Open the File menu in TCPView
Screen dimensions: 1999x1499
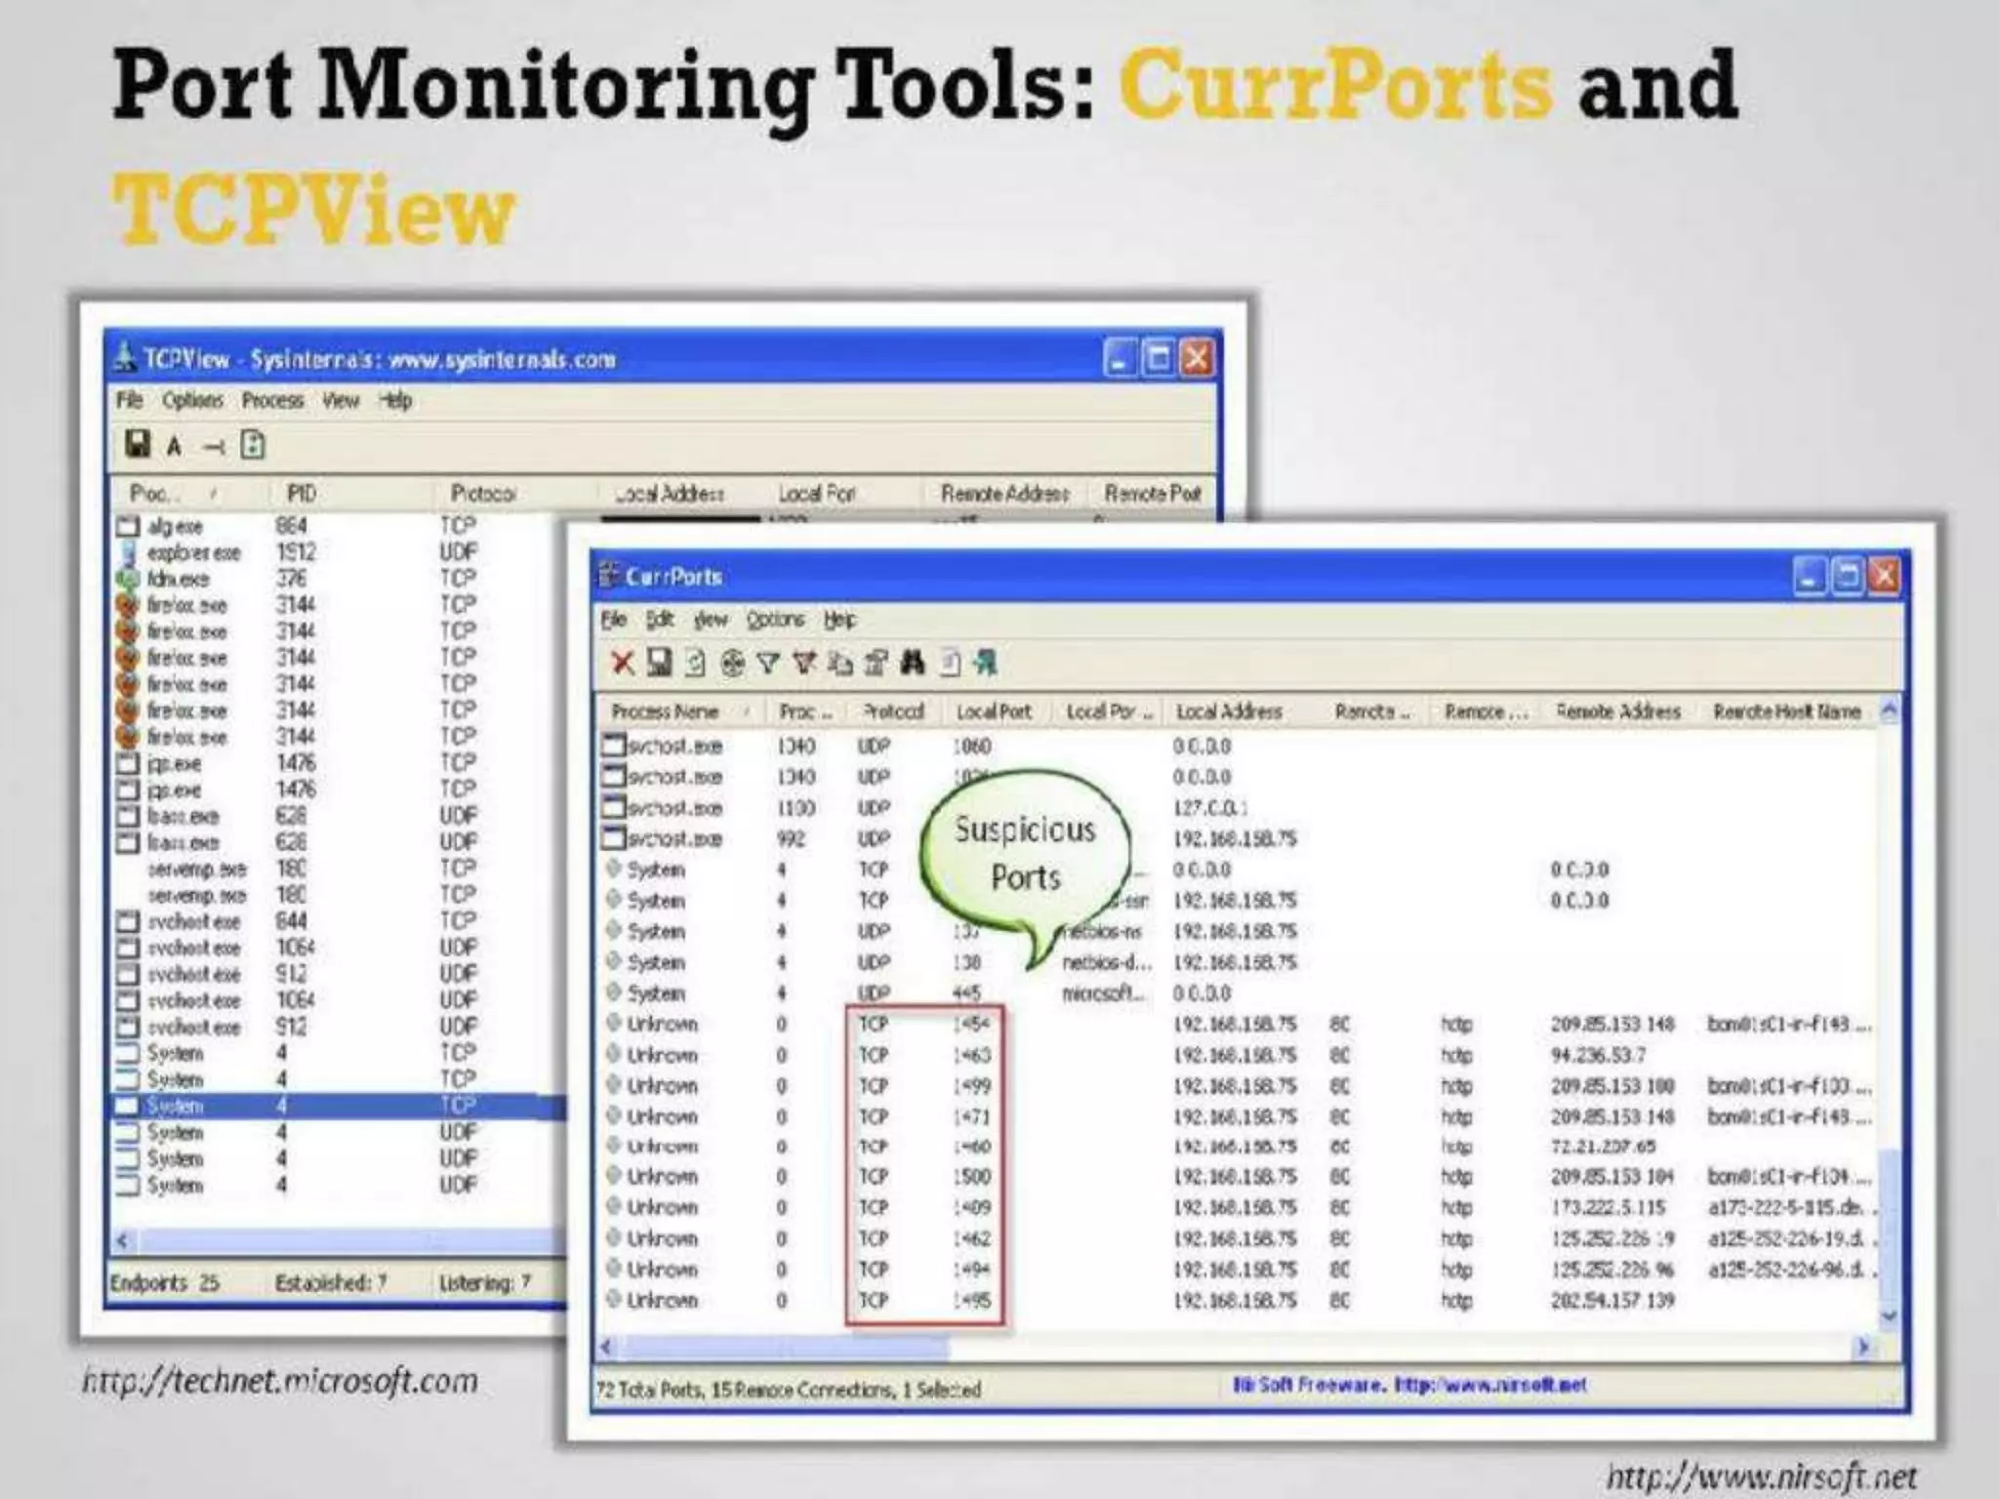(130, 400)
